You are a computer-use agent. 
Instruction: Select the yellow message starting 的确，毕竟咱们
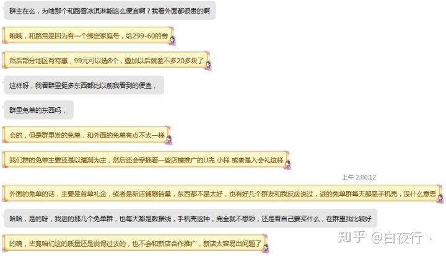[x=135, y=243]
